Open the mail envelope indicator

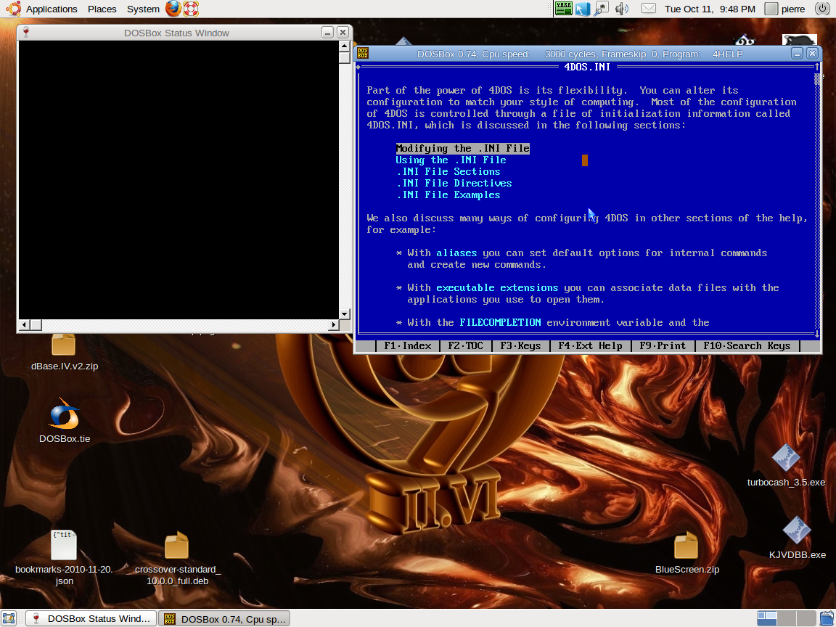tap(648, 9)
